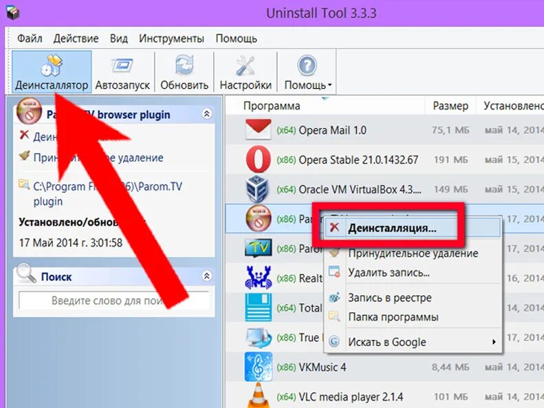Choose Папка программы in the context menu
This screenshot has width=544, height=408.
point(413,316)
